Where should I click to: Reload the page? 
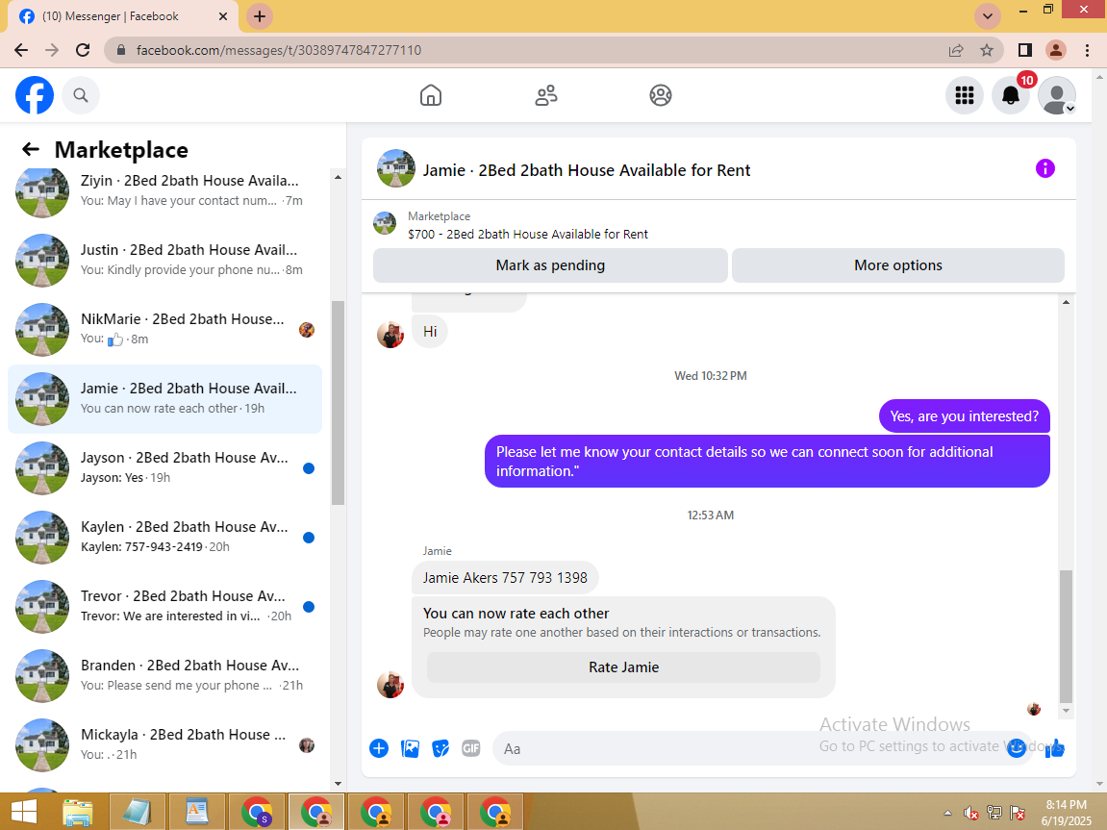[x=83, y=50]
